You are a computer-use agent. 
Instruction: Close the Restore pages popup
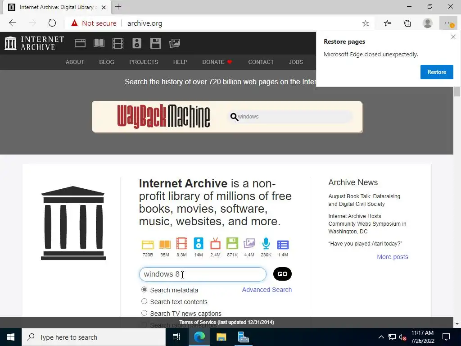[453, 37]
